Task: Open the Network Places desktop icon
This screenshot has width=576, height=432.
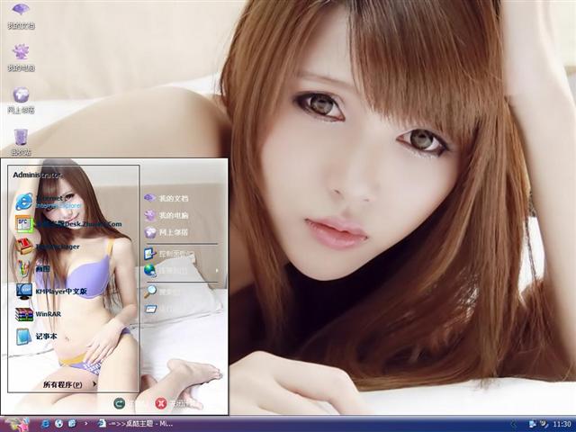Action: pyautogui.click(x=21, y=100)
